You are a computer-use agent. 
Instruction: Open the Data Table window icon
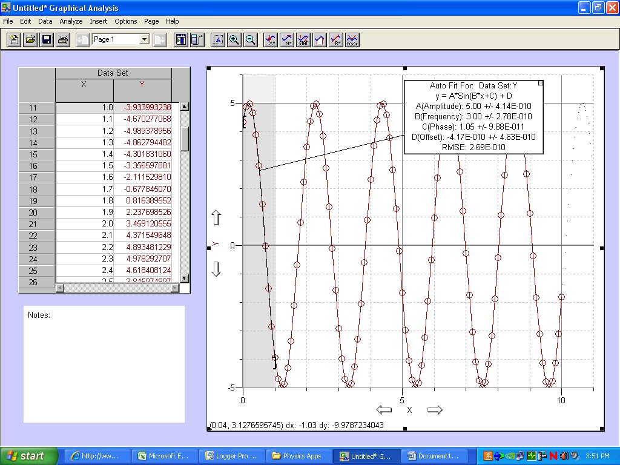coord(182,40)
